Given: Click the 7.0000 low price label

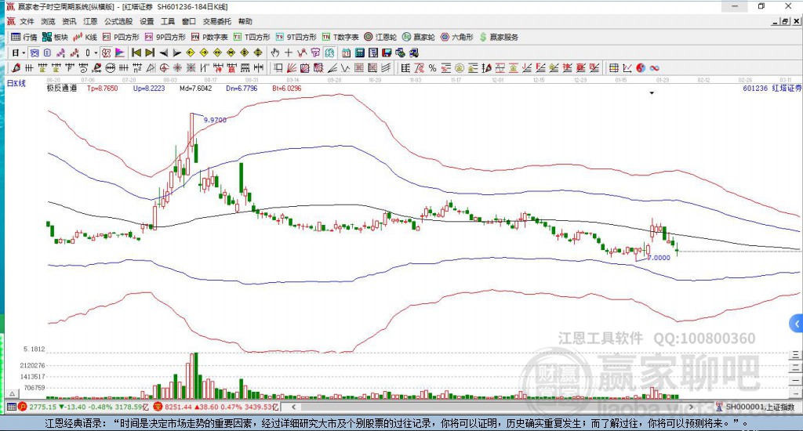Looking at the screenshot, I should point(659,258).
